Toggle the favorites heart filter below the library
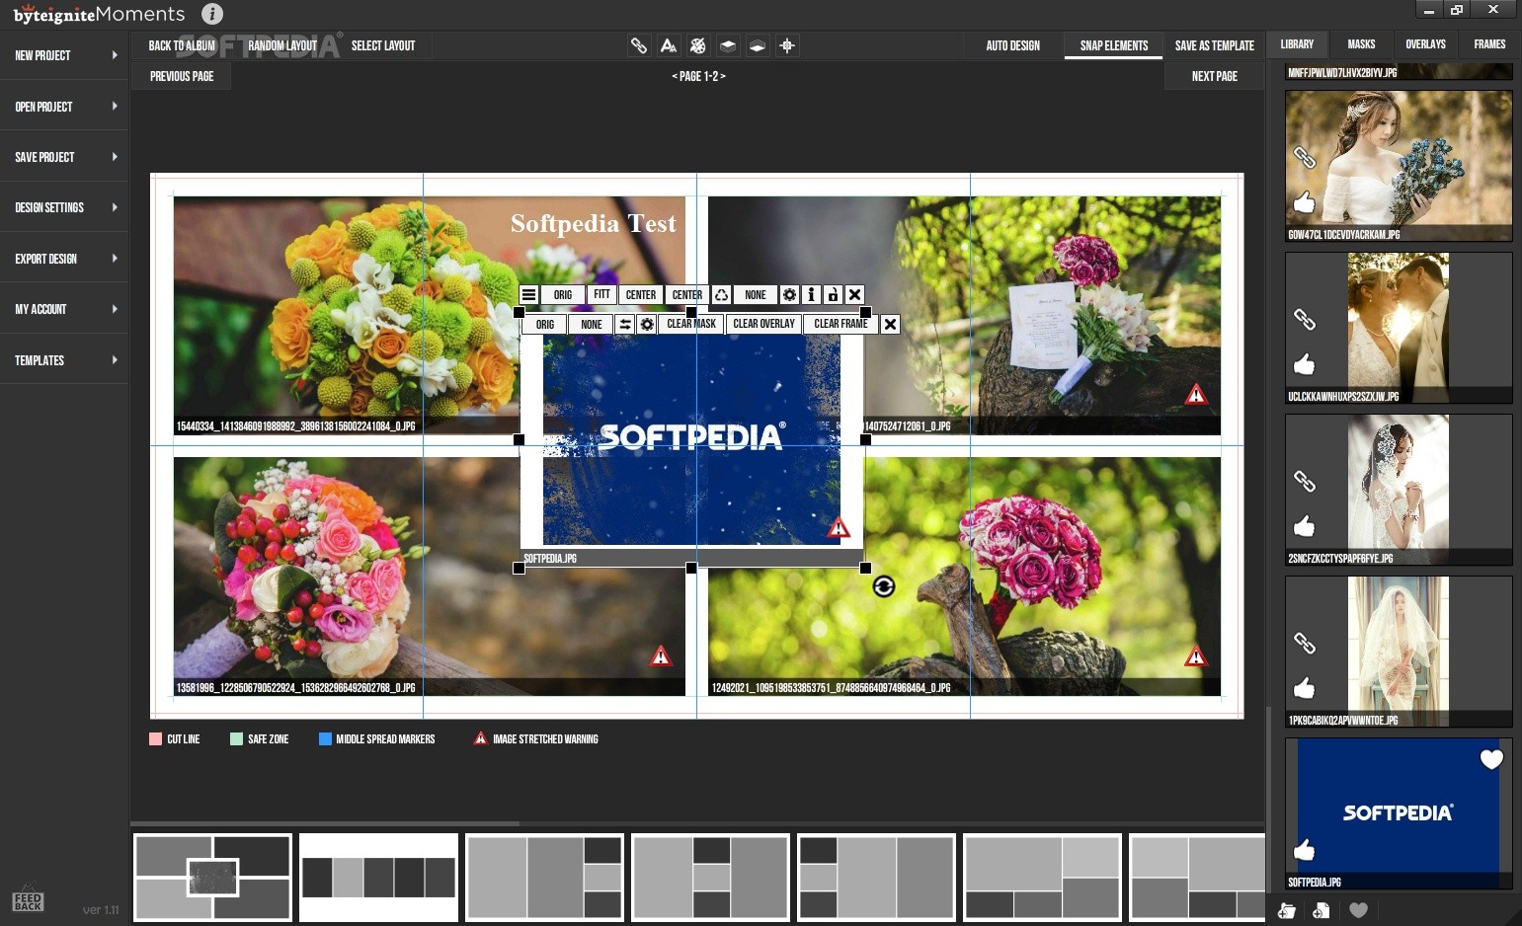This screenshot has width=1522, height=926. 1359,910
